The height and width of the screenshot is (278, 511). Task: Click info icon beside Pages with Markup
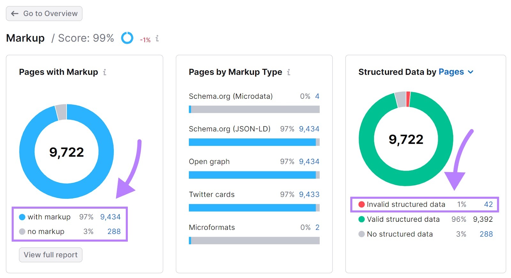coord(104,72)
